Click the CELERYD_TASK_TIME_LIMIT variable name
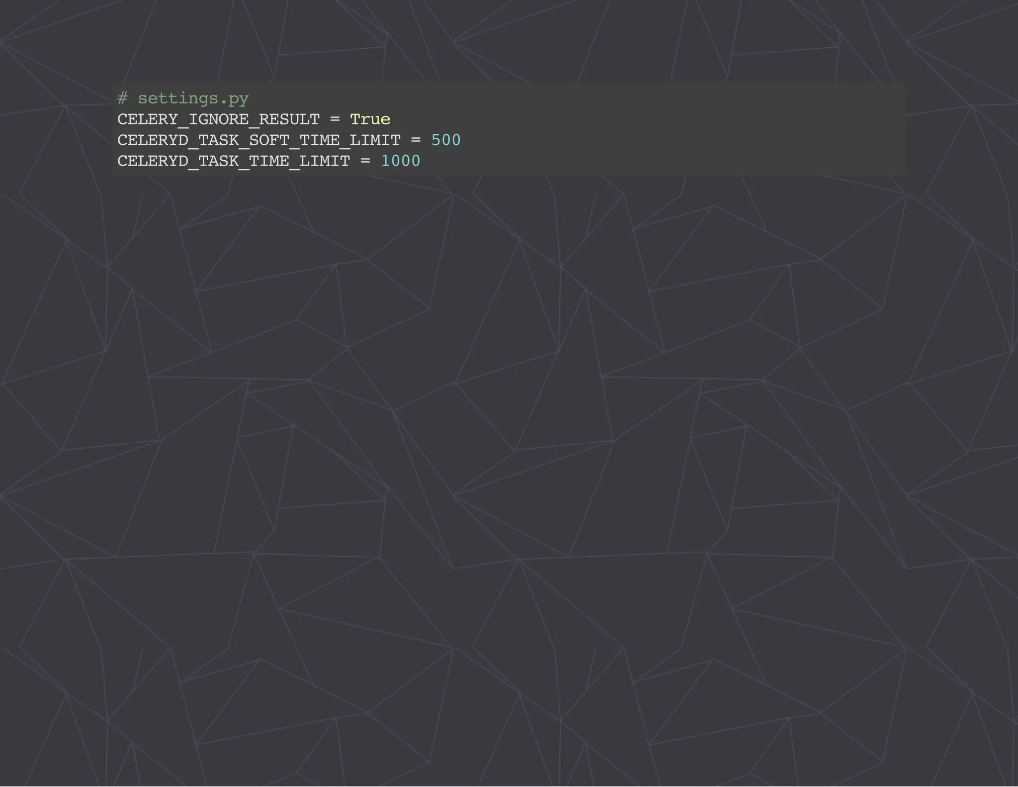This screenshot has width=1018, height=787. [234, 161]
